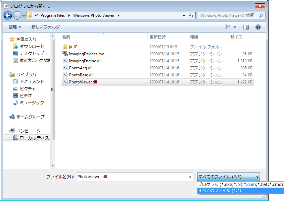Sort files by 名前 column header
The height and width of the screenshot is (201, 284).
pyautogui.click(x=66, y=37)
